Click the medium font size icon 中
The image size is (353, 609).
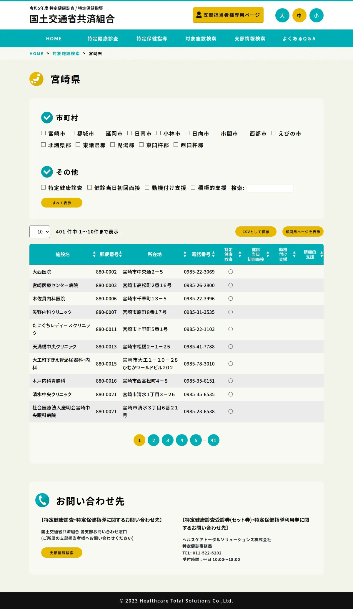(x=299, y=15)
